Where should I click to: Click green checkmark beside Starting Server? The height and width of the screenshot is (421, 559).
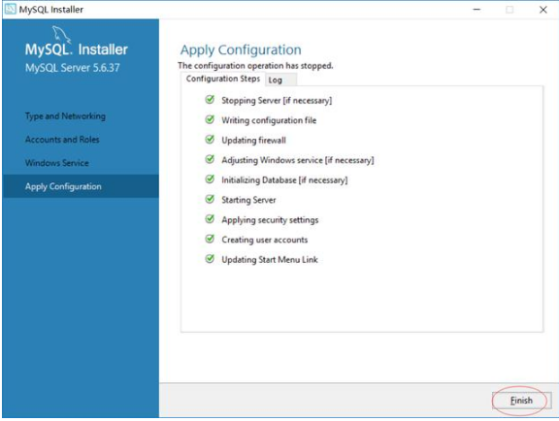[x=210, y=199]
